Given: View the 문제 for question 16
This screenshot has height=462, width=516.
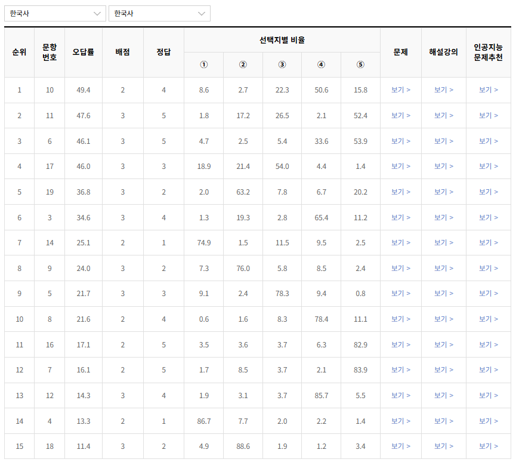Looking at the screenshot, I should [400, 344].
